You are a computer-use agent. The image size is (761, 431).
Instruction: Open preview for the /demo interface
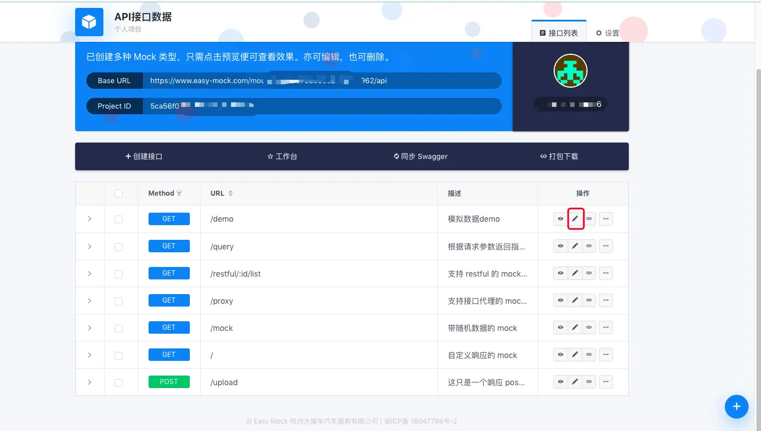click(560, 219)
